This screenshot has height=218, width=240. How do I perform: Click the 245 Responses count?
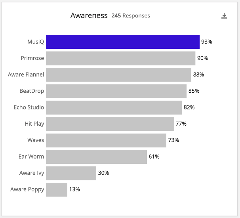pyautogui.click(x=131, y=16)
